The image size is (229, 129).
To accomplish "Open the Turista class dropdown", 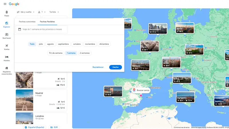I will [x=54, y=12].
